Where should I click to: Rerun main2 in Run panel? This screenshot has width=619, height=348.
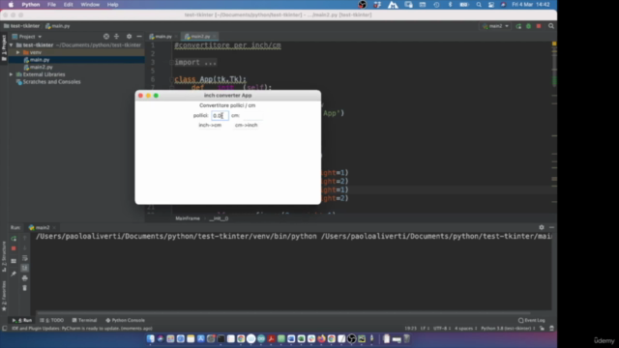click(14, 239)
